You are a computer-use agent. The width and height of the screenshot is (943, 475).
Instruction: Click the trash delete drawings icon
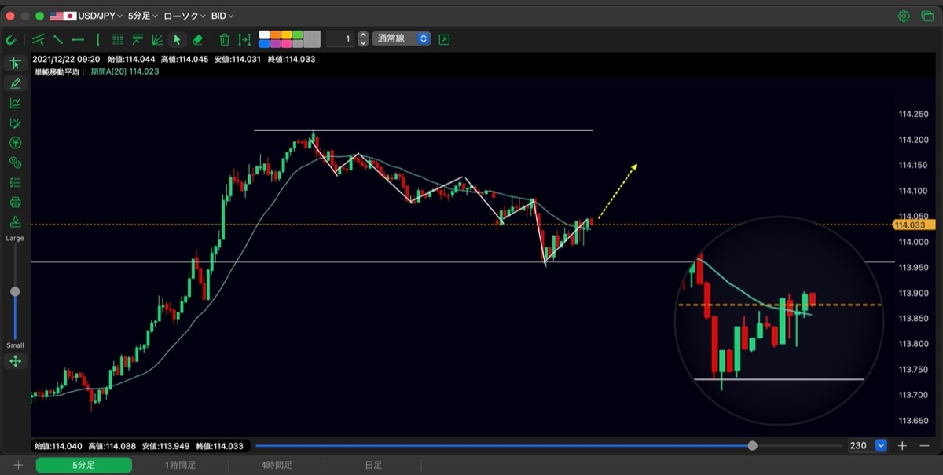pos(225,39)
